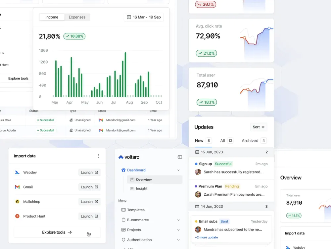Screen dimensions: 331x249
Task: Click the 87,910 value in the Total user card
Action: tap(207, 85)
